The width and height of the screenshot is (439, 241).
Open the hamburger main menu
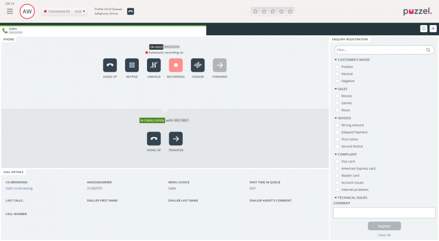pos(10,11)
